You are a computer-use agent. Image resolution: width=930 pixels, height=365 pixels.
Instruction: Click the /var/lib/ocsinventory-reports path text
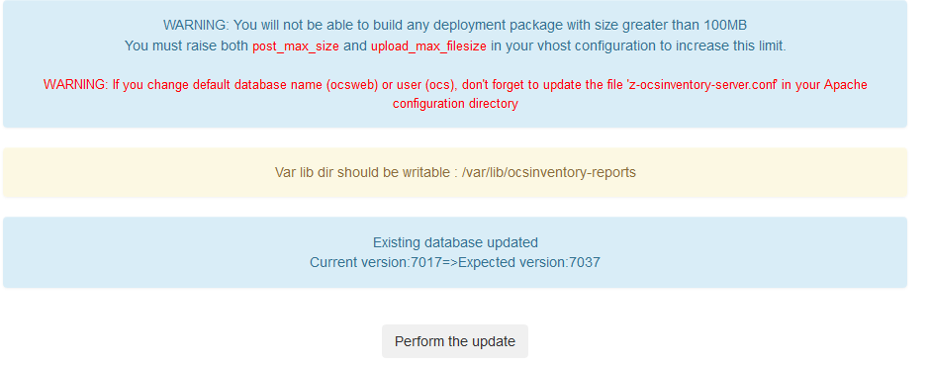(549, 172)
